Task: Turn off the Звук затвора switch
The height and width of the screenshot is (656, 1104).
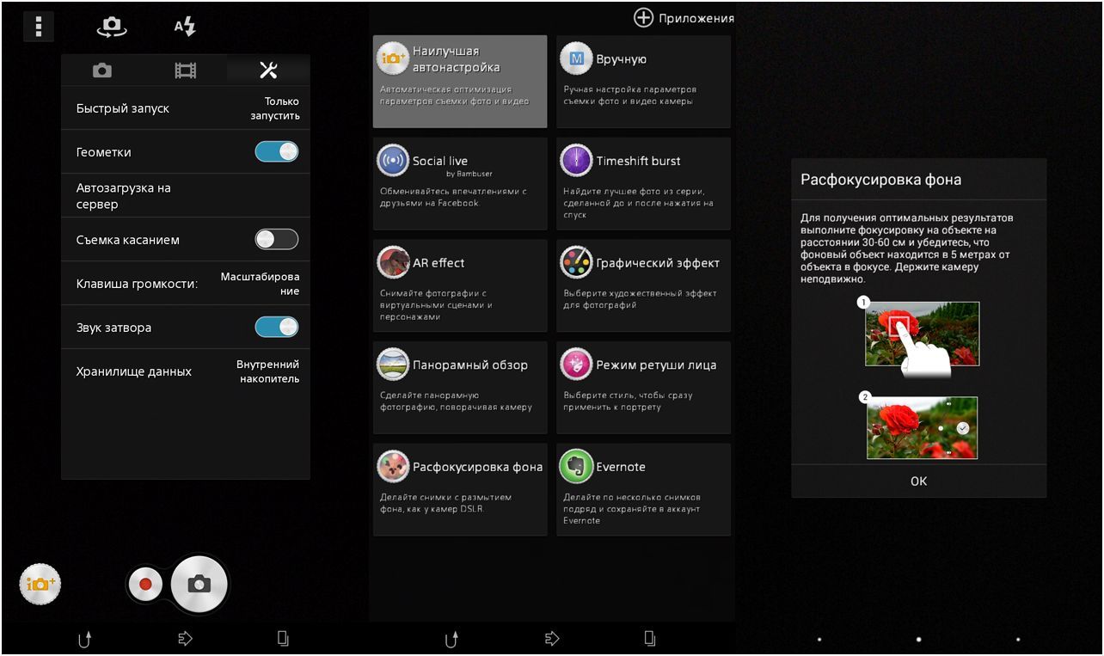Action: (276, 328)
